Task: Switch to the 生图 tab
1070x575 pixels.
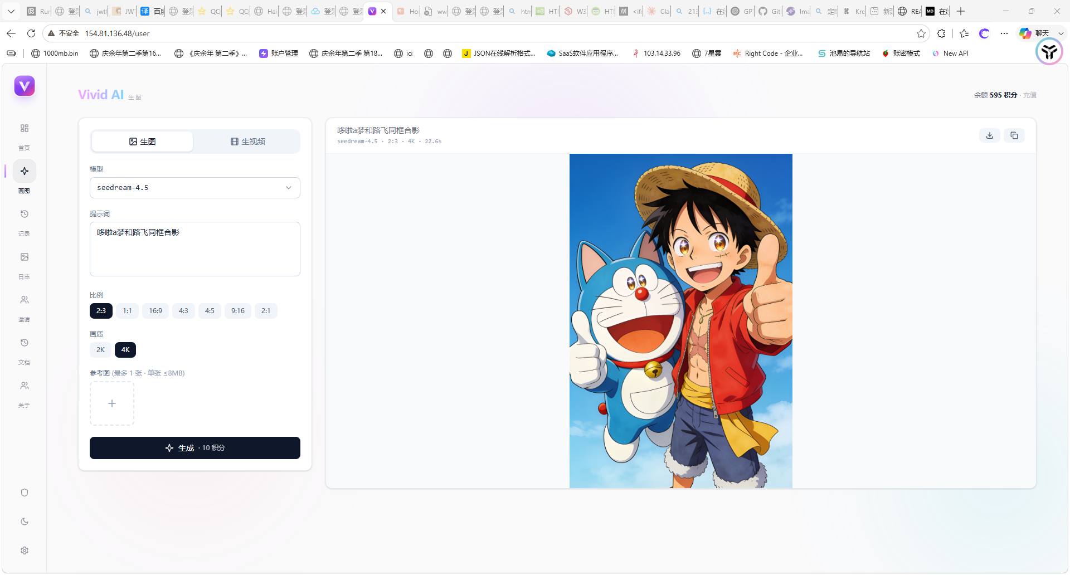Action: pos(142,142)
